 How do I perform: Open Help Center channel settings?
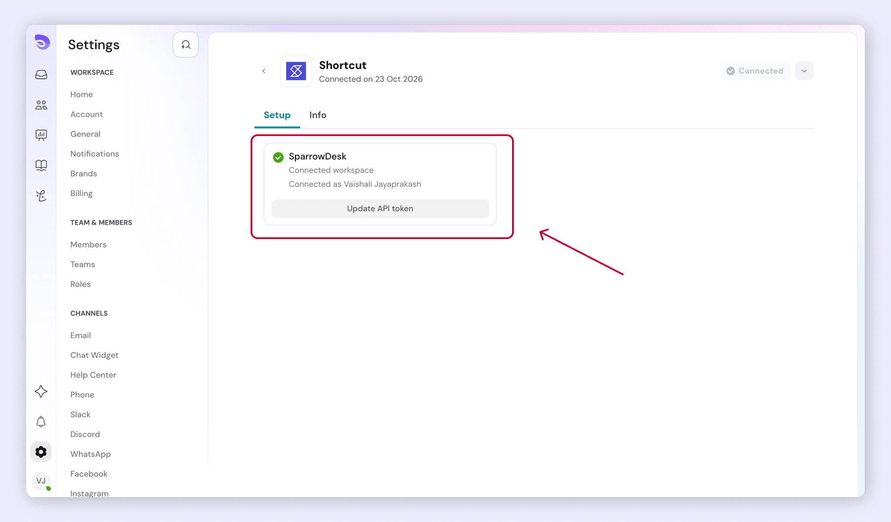(93, 375)
